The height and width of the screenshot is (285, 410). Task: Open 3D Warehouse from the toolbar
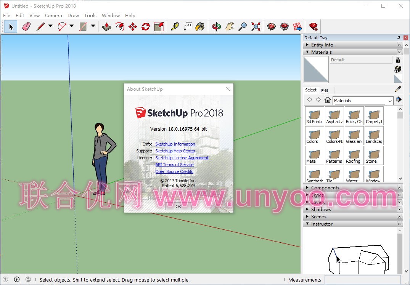pos(272,27)
